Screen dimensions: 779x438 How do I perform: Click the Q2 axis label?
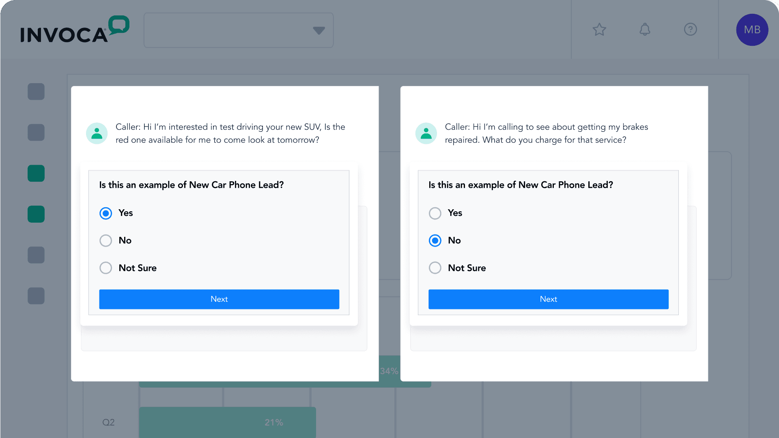tap(109, 422)
